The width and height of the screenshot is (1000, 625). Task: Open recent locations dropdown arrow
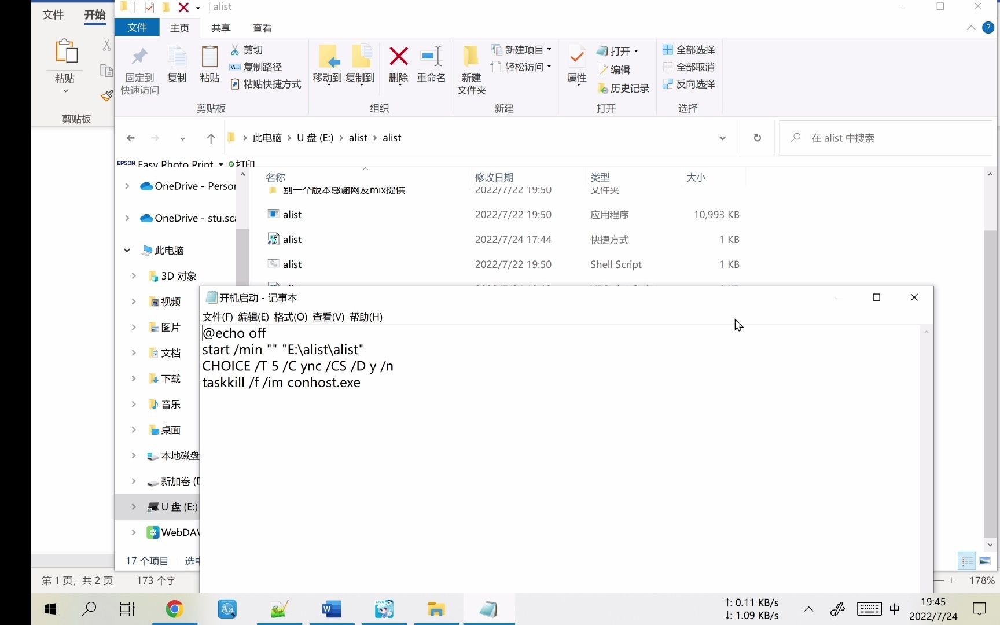click(182, 138)
